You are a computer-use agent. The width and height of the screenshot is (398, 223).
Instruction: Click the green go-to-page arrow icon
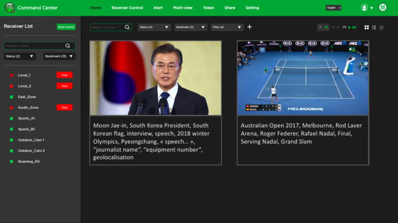[326, 27]
